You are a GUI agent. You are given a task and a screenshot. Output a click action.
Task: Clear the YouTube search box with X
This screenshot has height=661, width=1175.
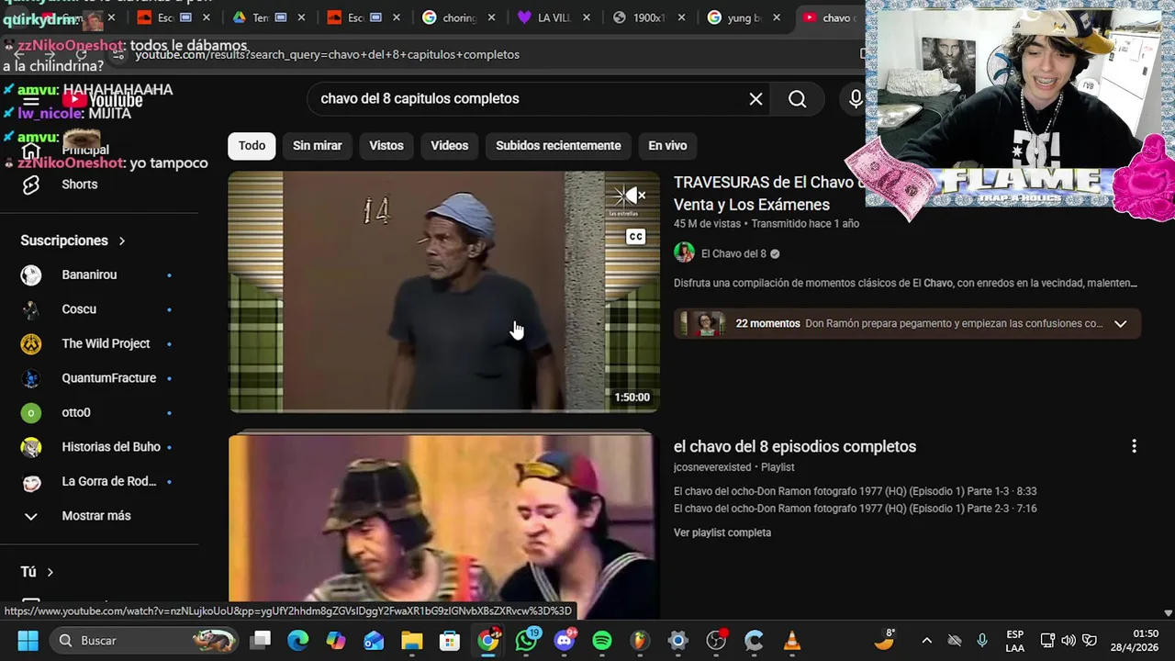click(755, 99)
